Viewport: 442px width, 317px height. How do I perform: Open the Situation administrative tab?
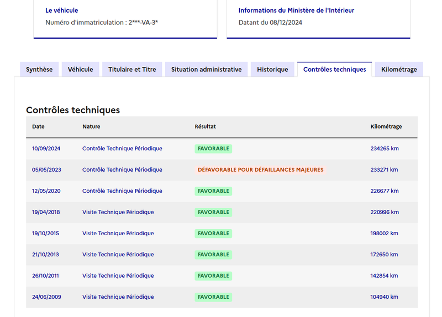coord(206,70)
